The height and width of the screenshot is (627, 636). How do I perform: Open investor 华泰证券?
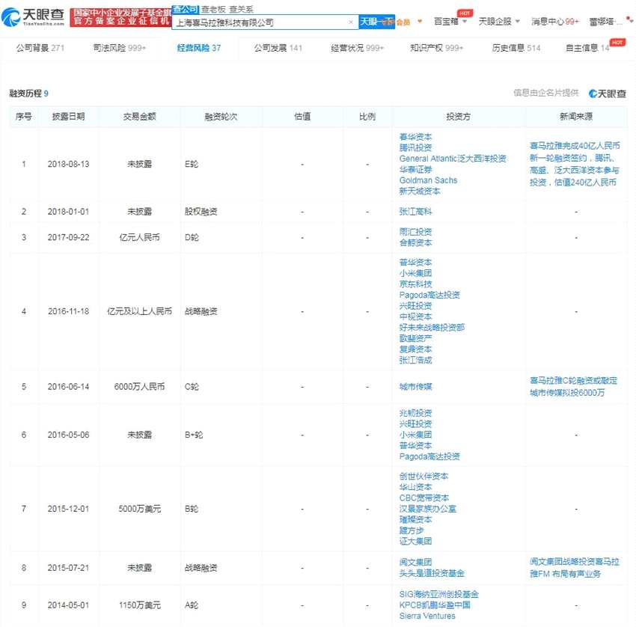tap(415, 170)
